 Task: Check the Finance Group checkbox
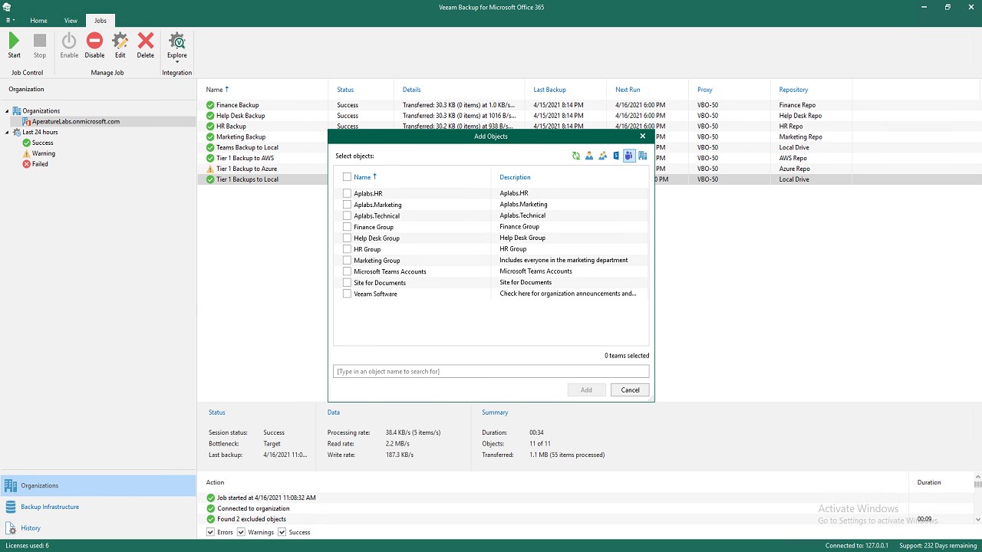coord(347,227)
